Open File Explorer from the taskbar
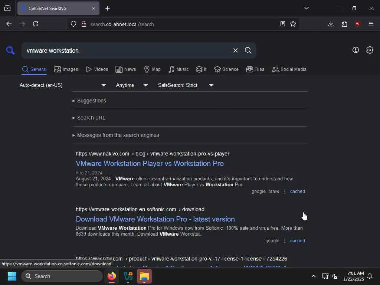The image size is (380, 285). [x=144, y=276]
